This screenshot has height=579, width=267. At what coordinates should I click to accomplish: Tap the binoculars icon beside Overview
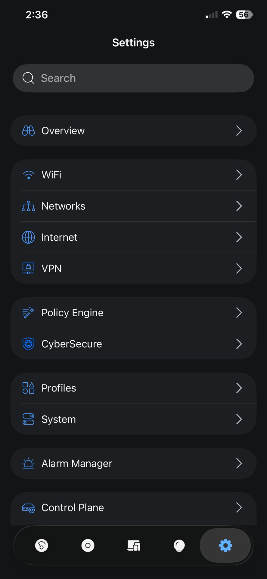click(x=28, y=131)
